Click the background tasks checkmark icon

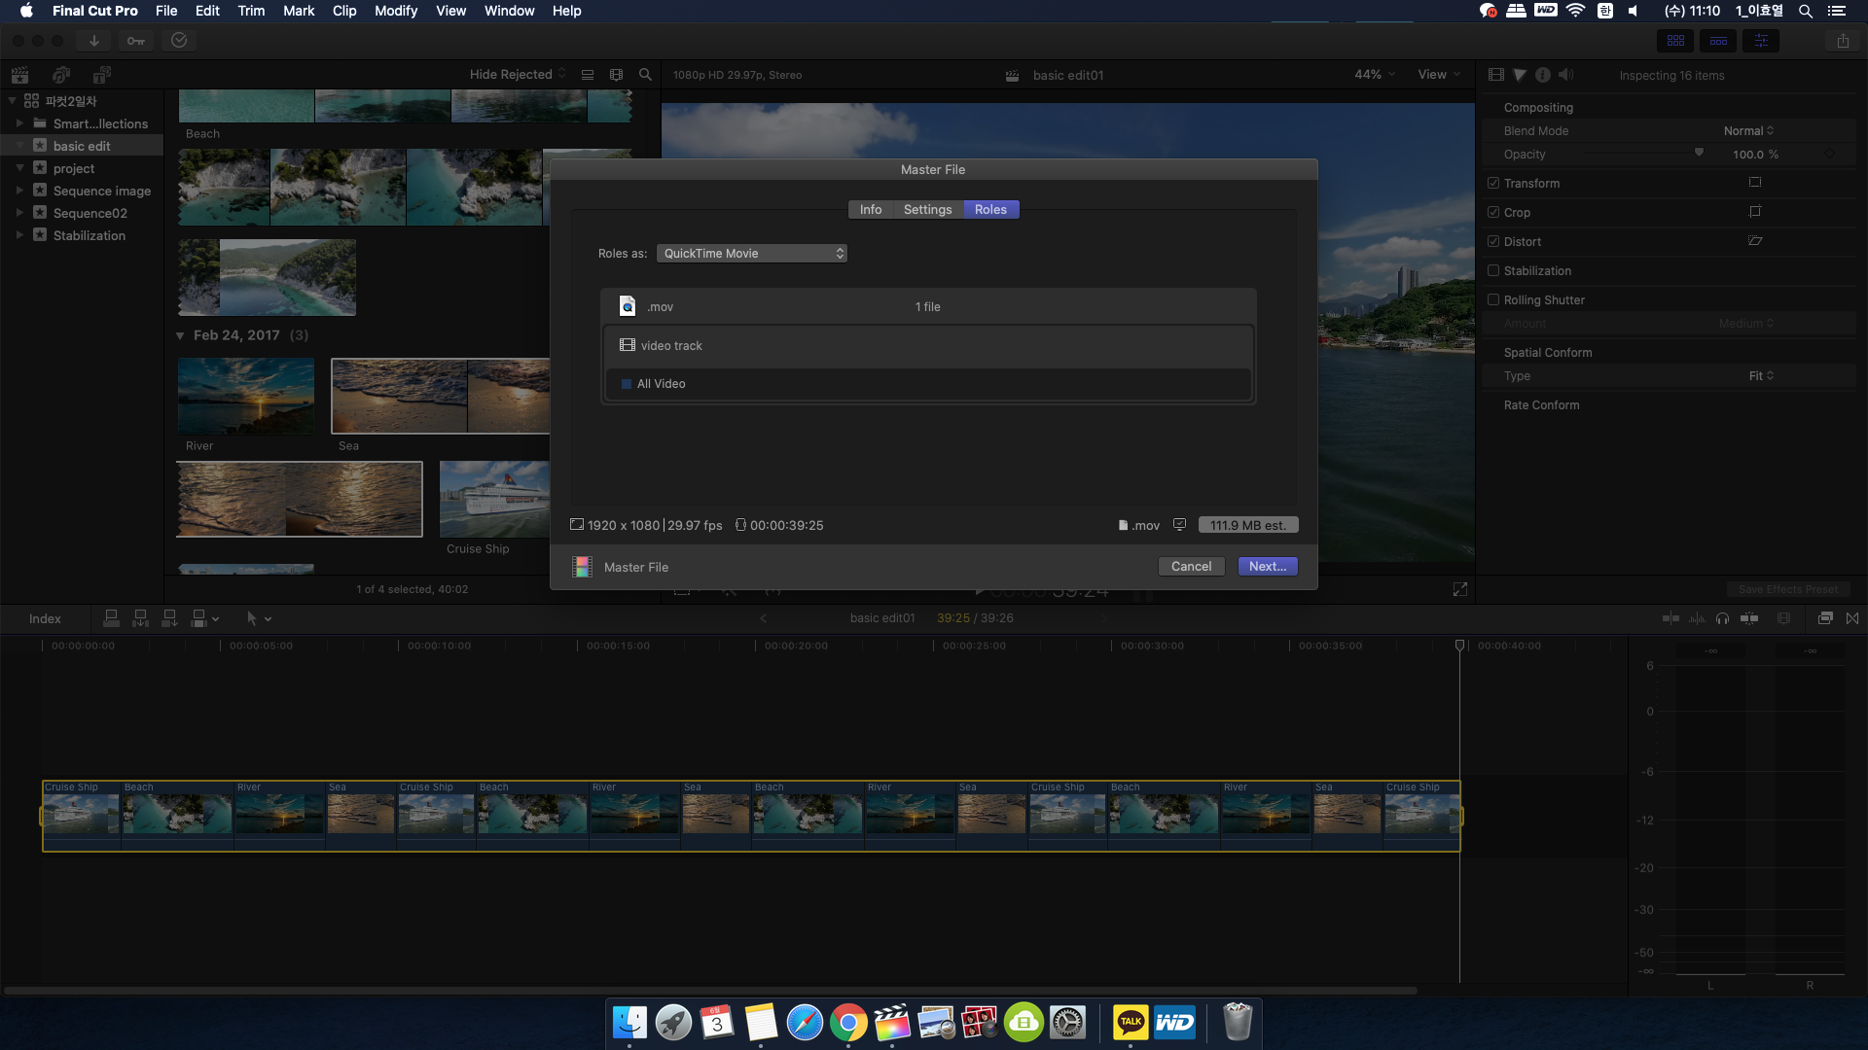point(179,41)
